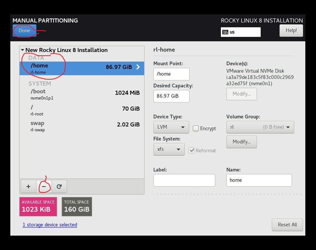Remove selected mount point with minus
This screenshot has height=250, width=316.
click(44, 187)
